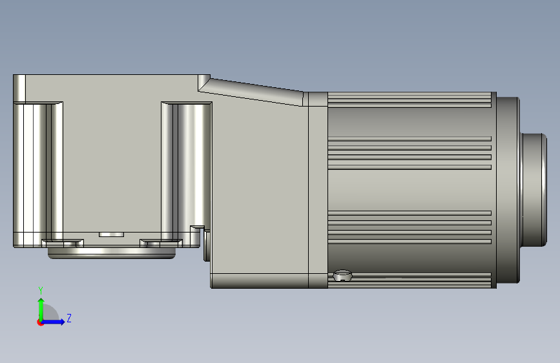Click the blue Z axis arrow of the triad

point(54,322)
